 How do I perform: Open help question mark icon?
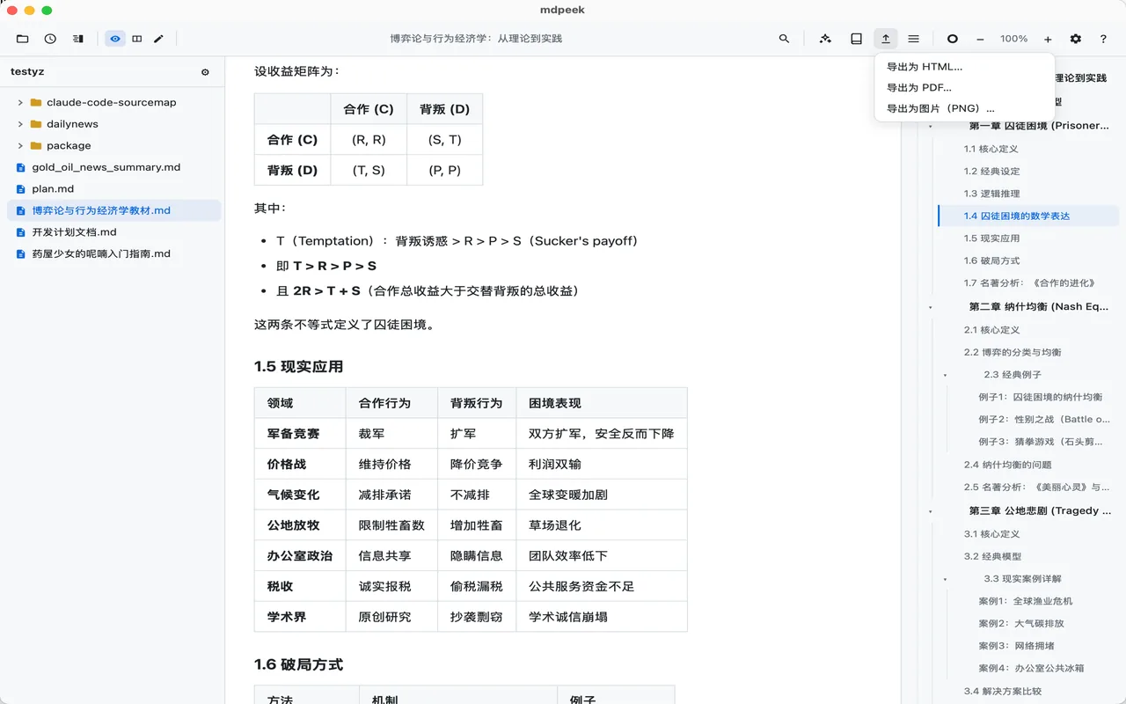tap(1103, 39)
